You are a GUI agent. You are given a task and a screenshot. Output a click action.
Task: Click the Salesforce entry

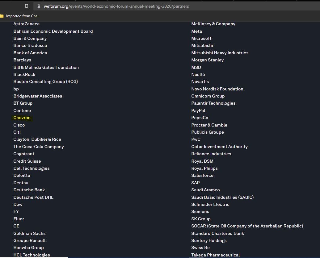pos(202,175)
